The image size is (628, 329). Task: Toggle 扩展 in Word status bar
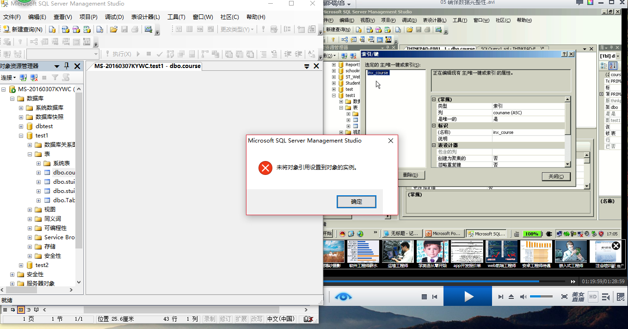coord(241,319)
